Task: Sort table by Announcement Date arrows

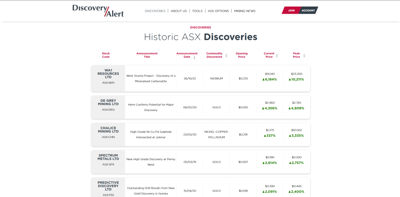Action: point(195,57)
